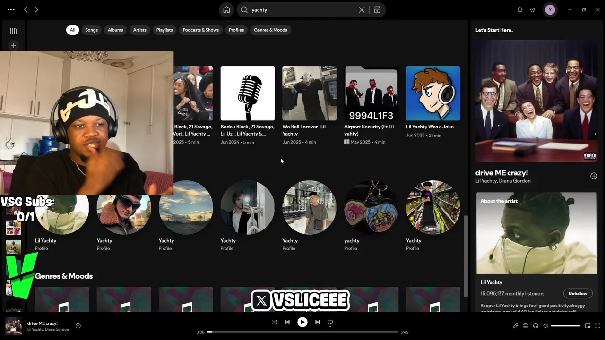
Task: Mute the volume speaker icon
Action: click(546, 326)
